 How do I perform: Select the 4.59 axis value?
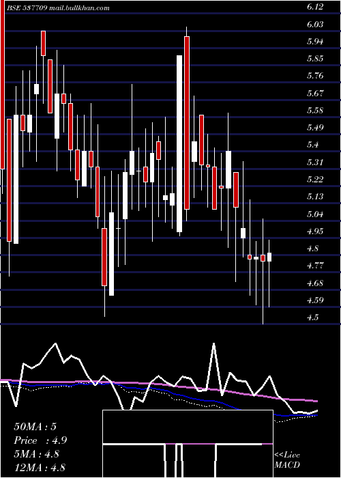315,300
